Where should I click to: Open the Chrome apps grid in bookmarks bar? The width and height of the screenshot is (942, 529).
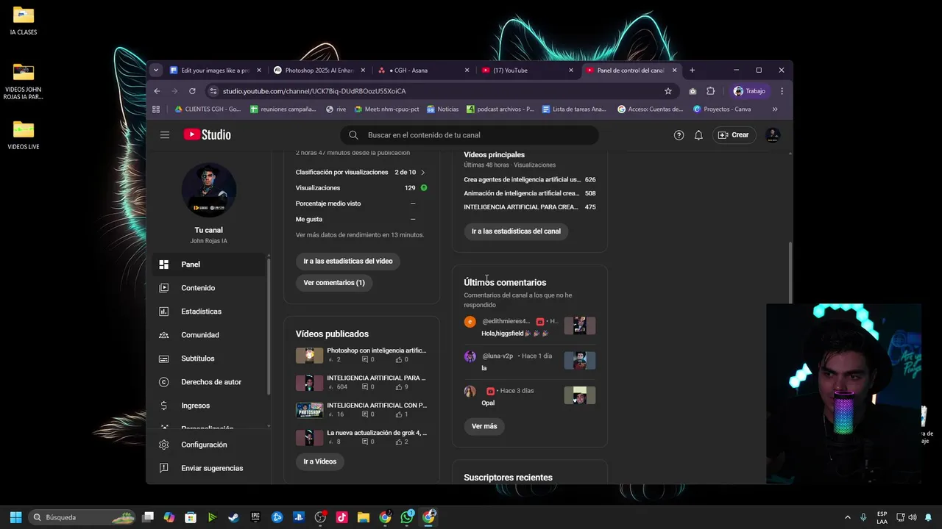(156, 109)
